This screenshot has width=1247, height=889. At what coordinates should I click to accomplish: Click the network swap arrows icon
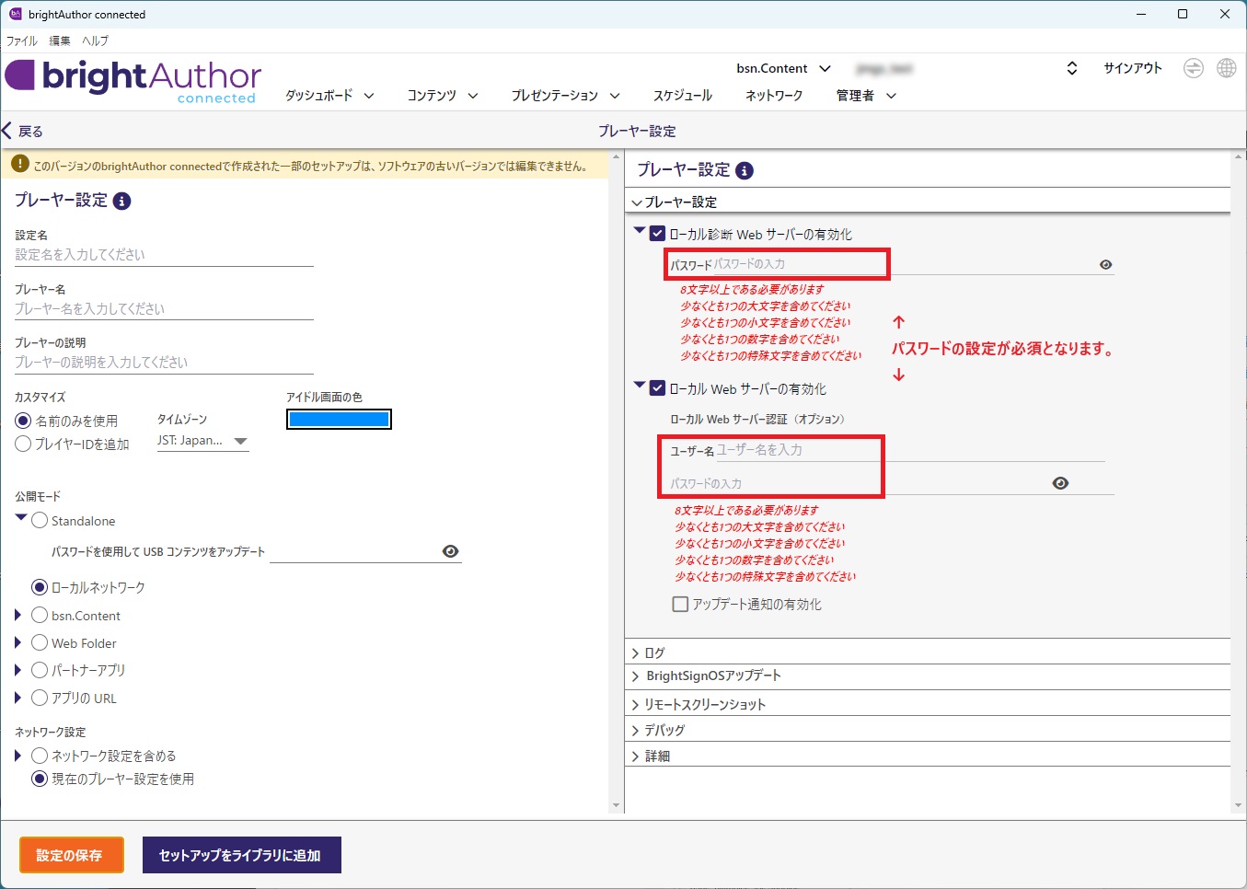(1193, 68)
